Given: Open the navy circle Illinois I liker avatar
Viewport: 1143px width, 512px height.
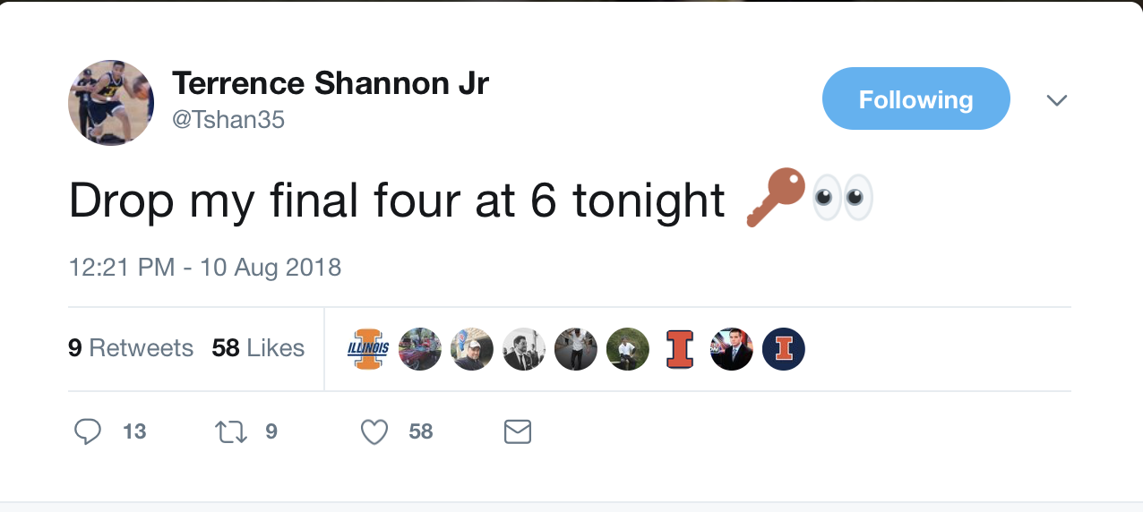Looking at the screenshot, I should click(x=784, y=349).
